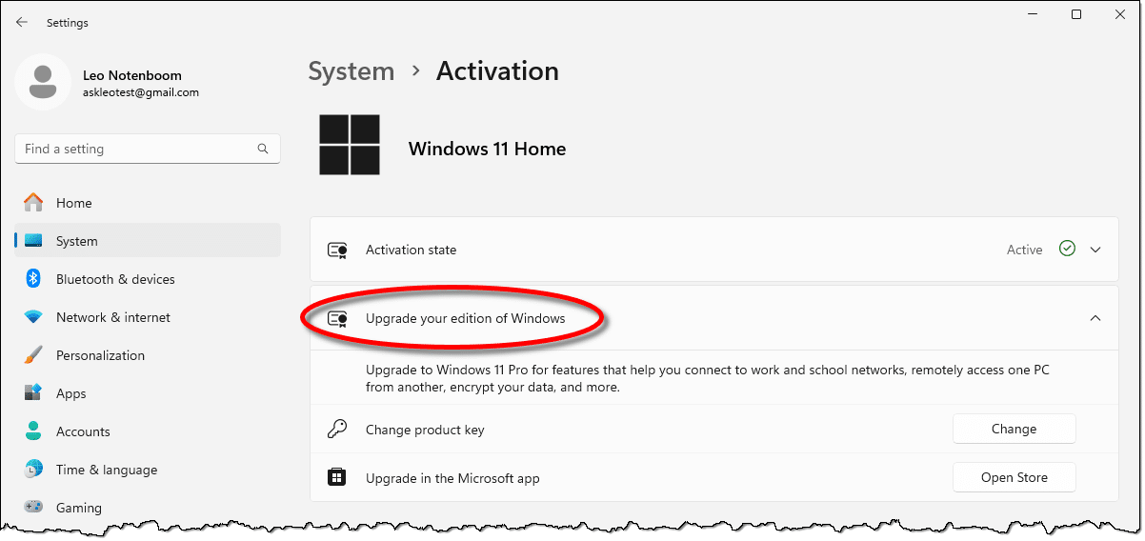Click the Windows 11 logo
The height and width of the screenshot is (541, 1145).
pyautogui.click(x=349, y=146)
